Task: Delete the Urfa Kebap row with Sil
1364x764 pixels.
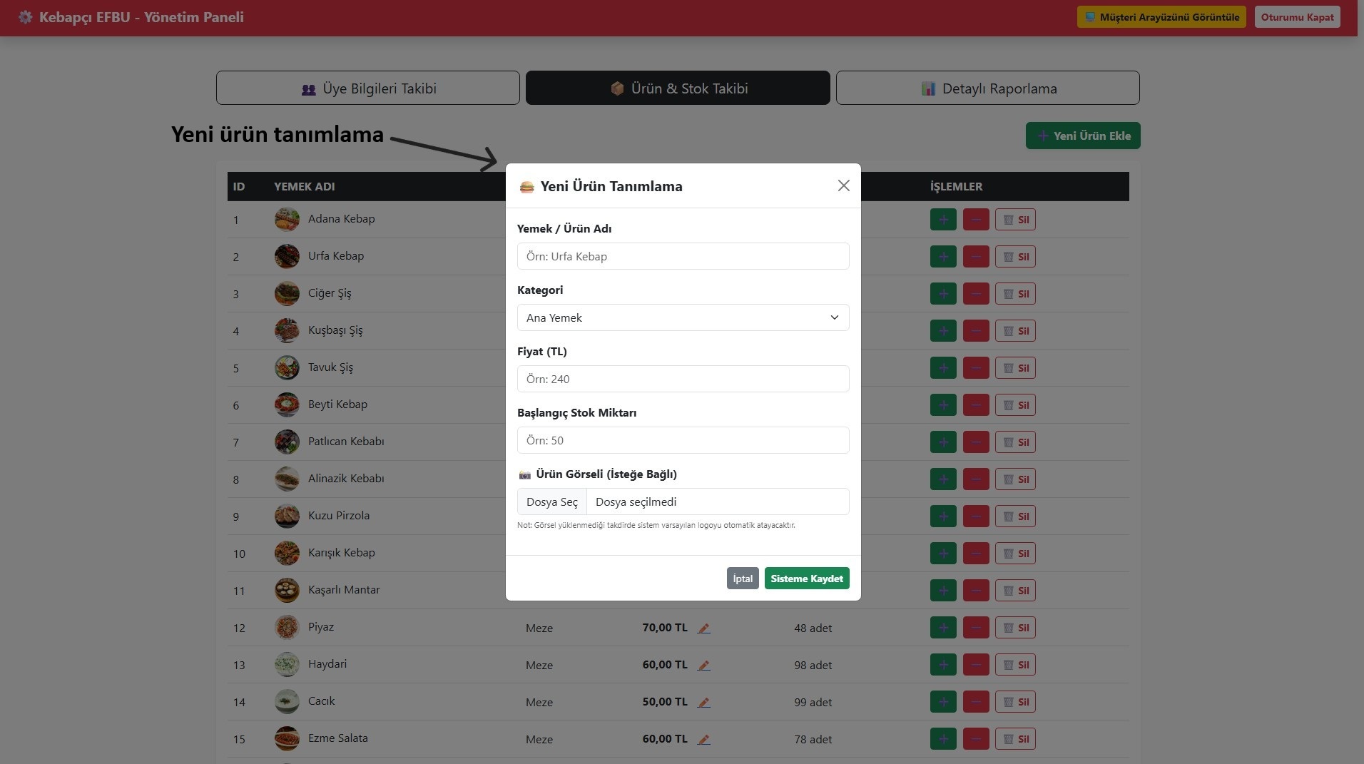Action: pyautogui.click(x=1015, y=257)
